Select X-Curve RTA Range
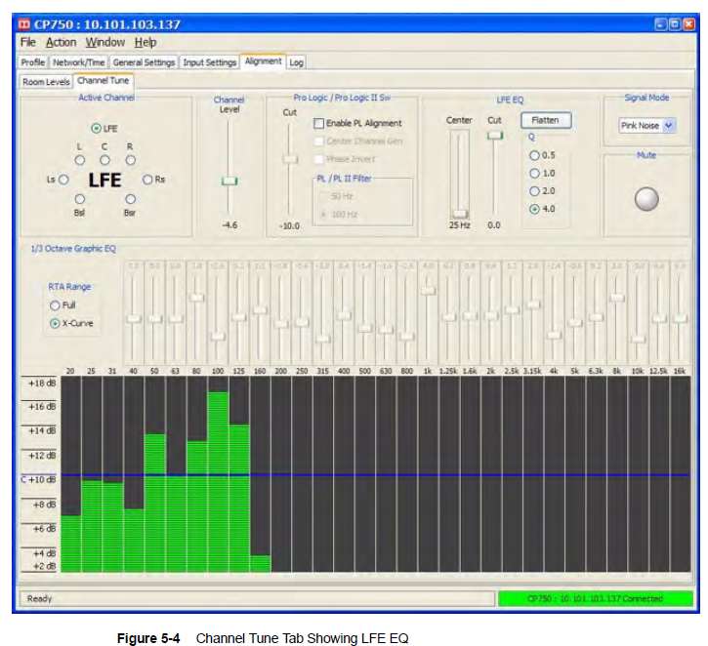The width and height of the screenshot is (708, 646). point(55,323)
